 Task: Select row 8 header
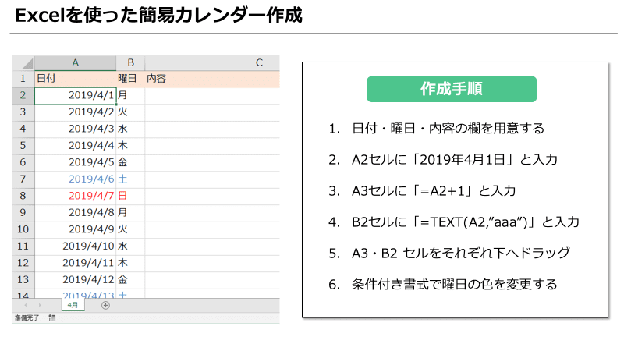(23, 196)
